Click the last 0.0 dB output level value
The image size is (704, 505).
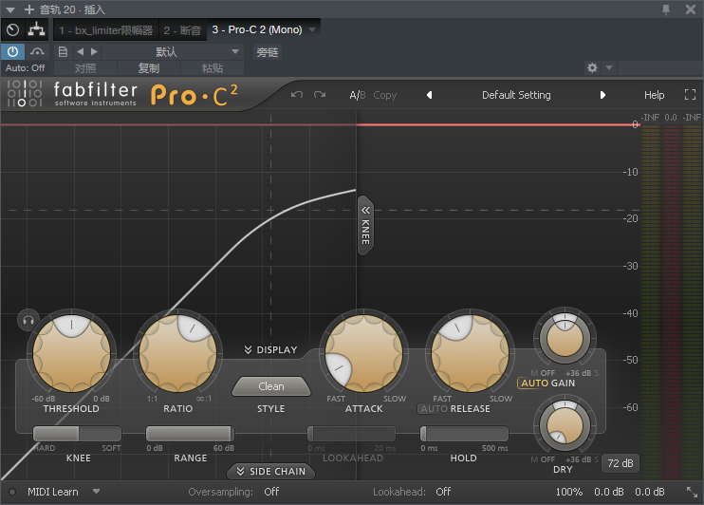tap(650, 492)
